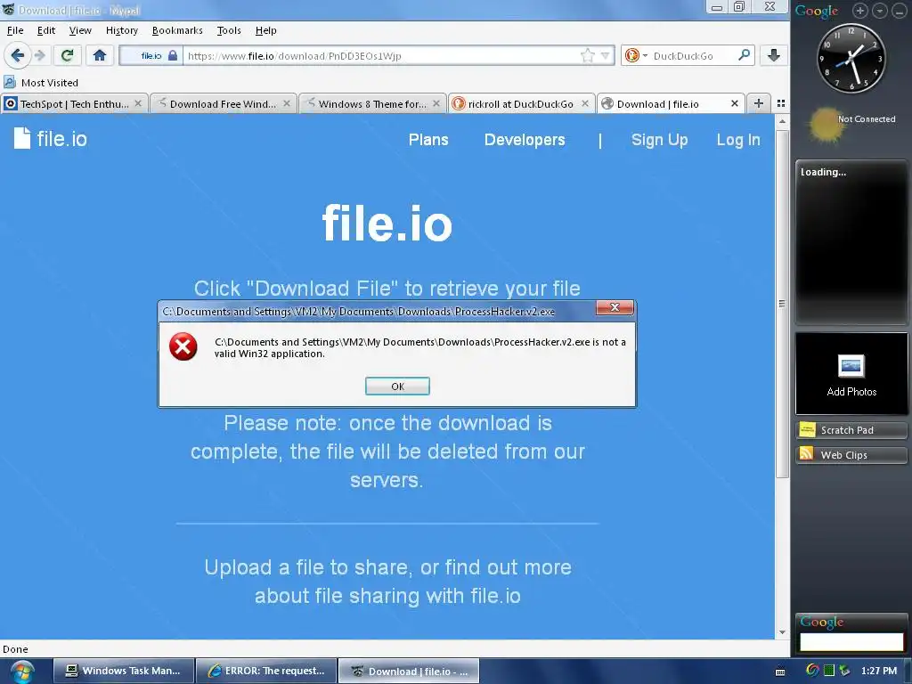Click the search magnifier in search box
The width and height of the screenshot is (912, 684).
(744, 55)
